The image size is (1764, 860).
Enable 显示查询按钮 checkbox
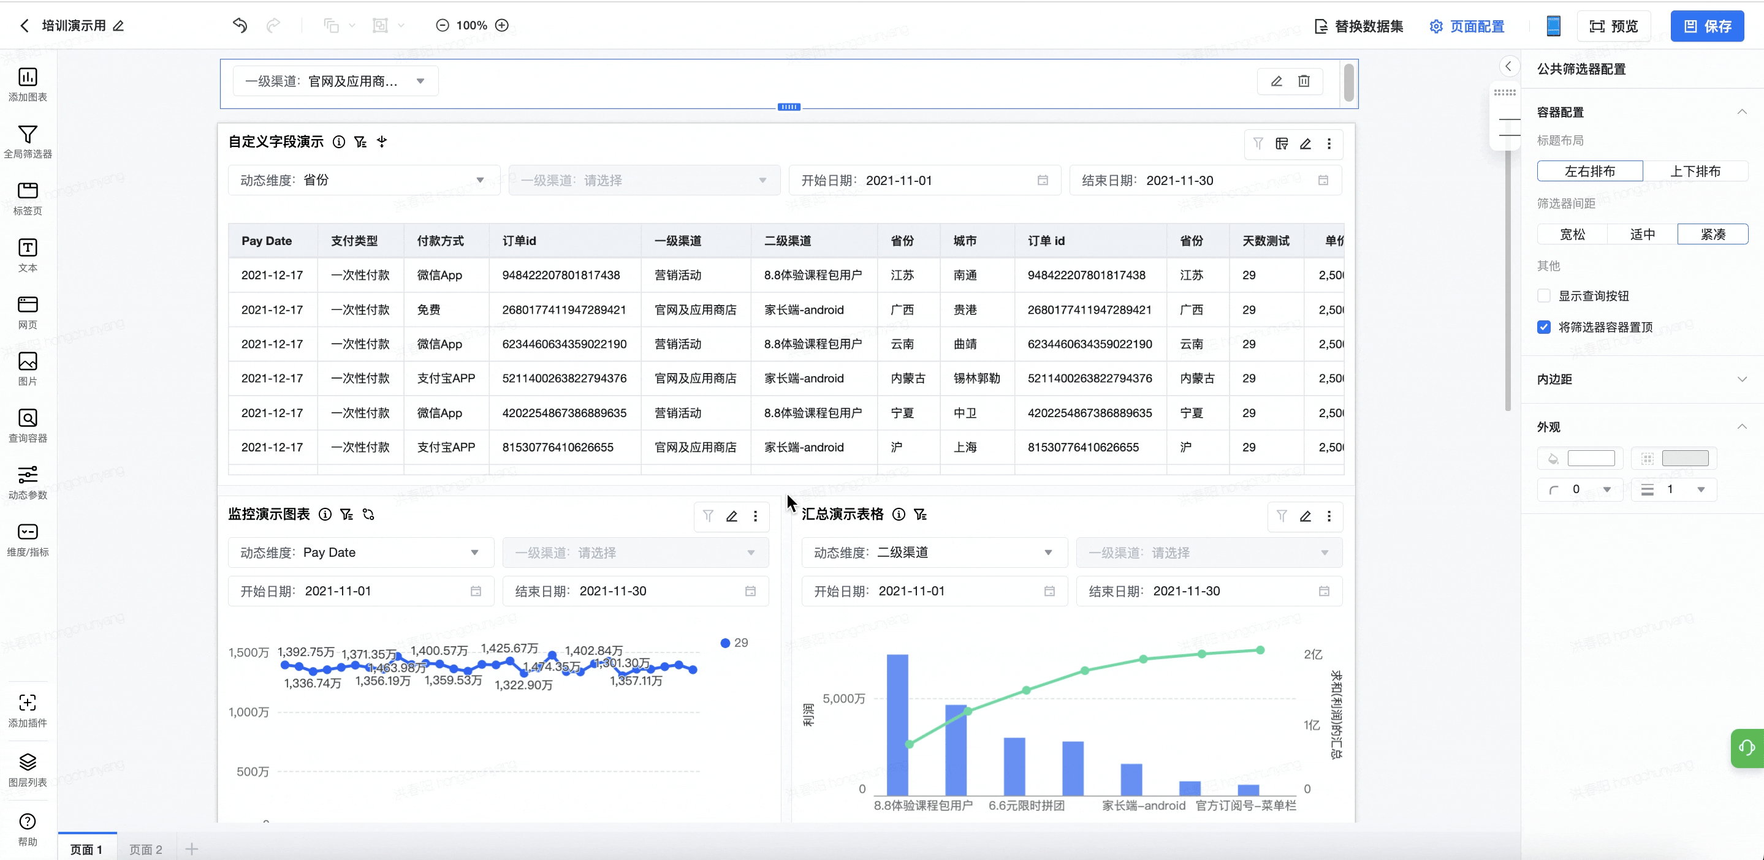[x=1543, y=296]
